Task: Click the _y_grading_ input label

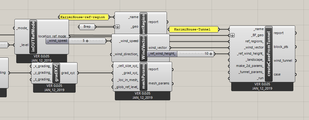Action: click(42, 73)
